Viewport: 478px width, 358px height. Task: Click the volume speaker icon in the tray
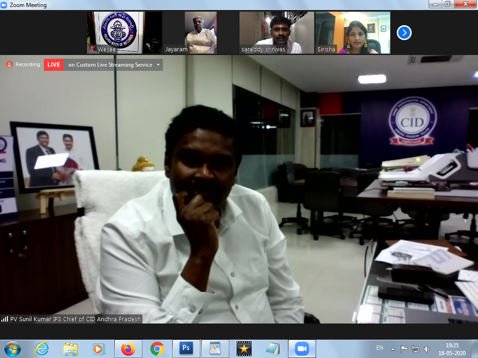tap(427, 349)
